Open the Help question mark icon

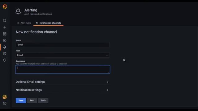[x=5, y=104]
